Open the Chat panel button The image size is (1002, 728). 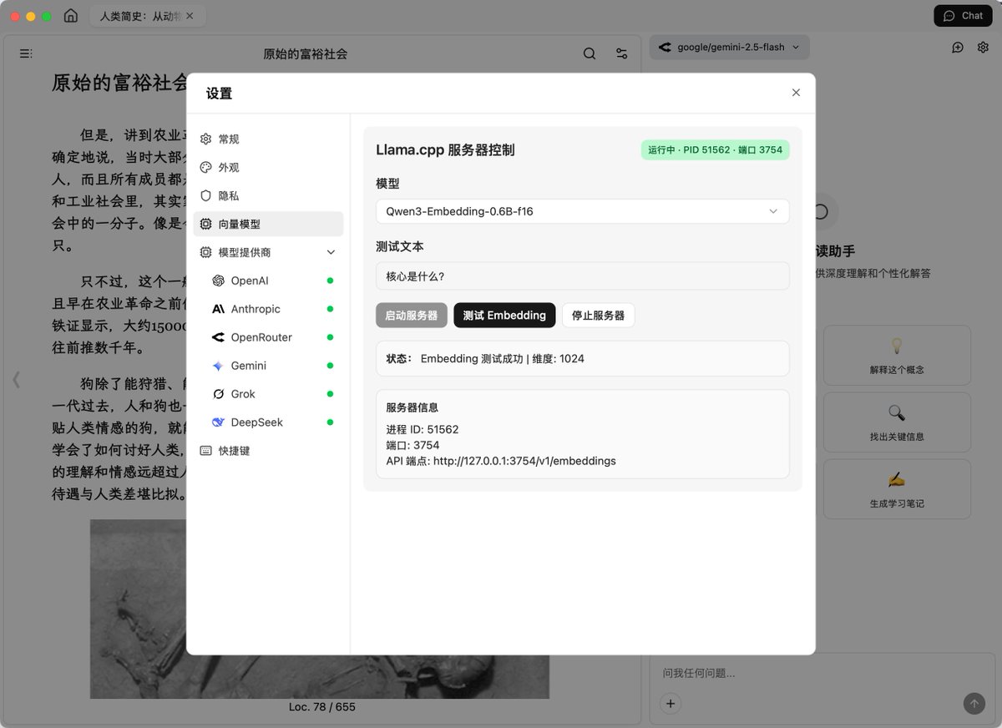pyautogui.click(x=963, y=16)
